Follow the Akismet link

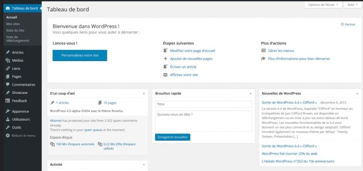pos(56,120)
